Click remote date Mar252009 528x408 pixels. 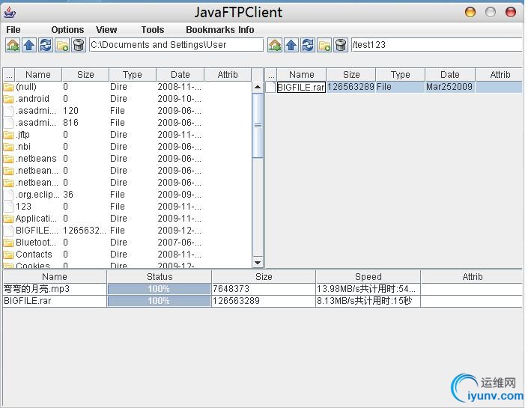coord(449,87)
